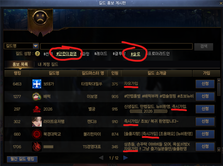Click the sad face guild banner emblem

tap(40, 18)
